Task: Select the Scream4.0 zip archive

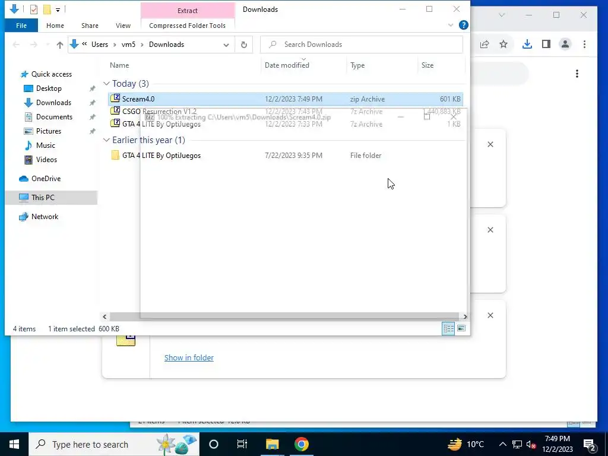Action: [286, 99]
